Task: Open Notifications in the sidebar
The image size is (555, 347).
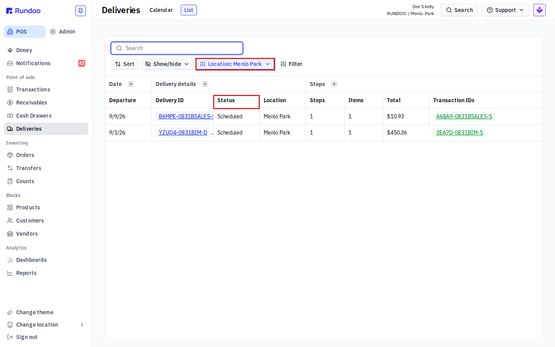Action: [46, 63]
